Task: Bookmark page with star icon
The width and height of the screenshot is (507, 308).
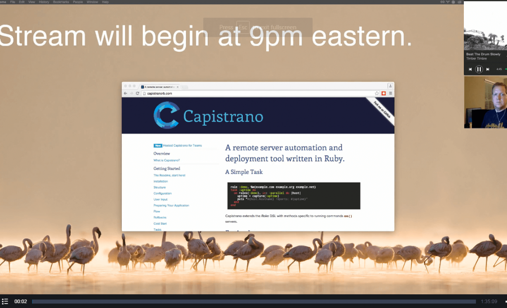Action: [x=377, y=94]
